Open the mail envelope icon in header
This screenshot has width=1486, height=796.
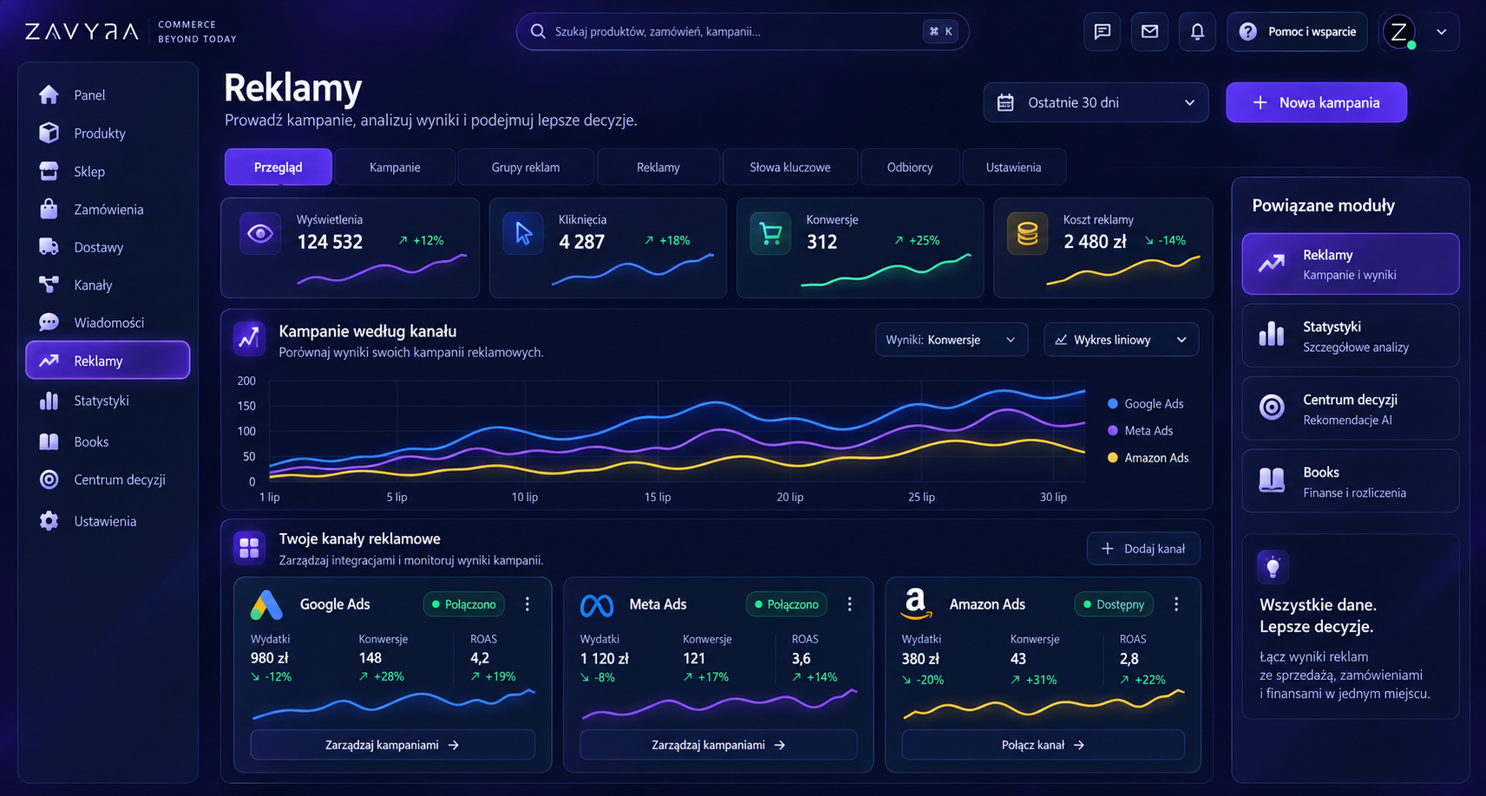coord(1149,32)
